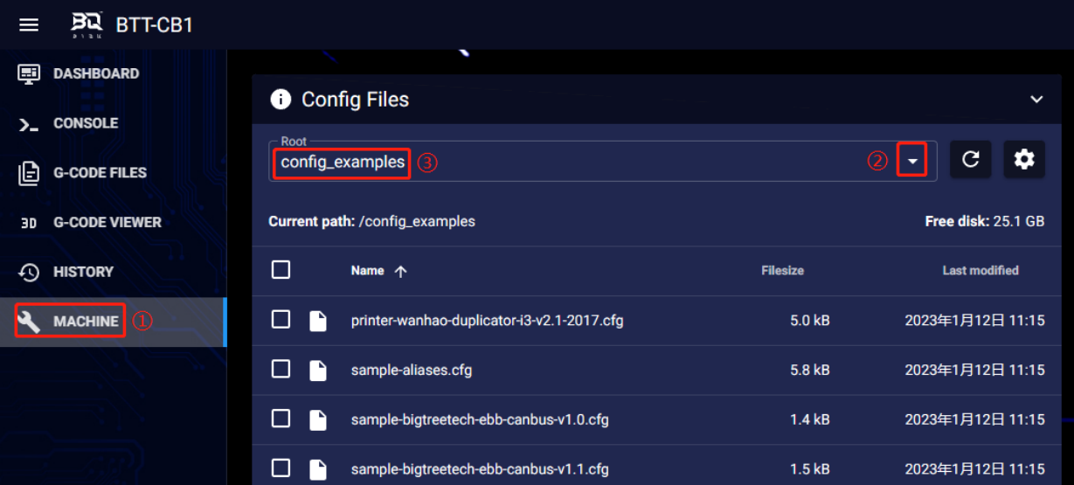1074x485 pixels.
Task: Click the BTT logo icon
Action: coord(87,24)
